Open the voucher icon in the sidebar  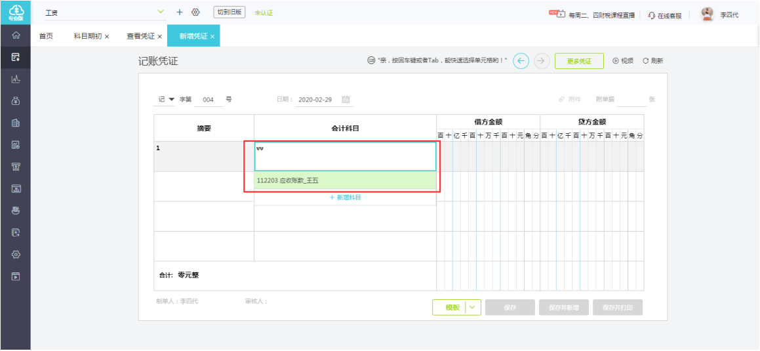16,57
